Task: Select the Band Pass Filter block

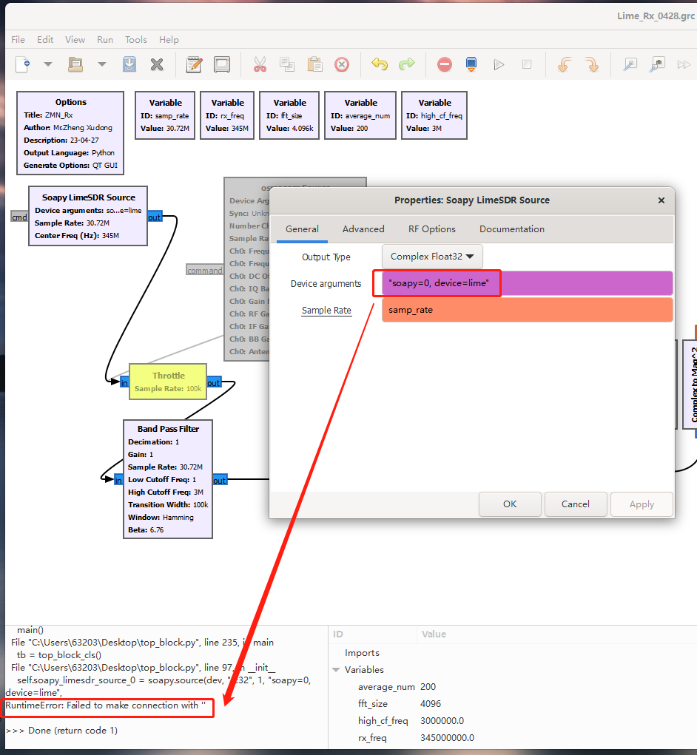Action: (x=168, y=479)
